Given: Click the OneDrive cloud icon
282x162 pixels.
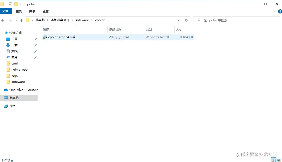Looking at the screenshot, I should point(6,90).
